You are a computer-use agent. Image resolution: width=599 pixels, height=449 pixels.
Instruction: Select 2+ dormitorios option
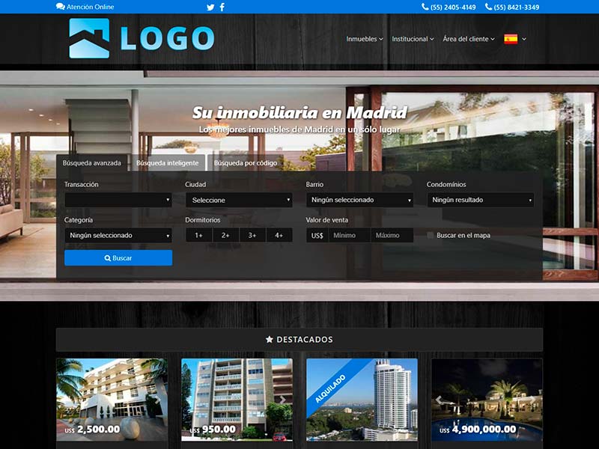(225, 235)
